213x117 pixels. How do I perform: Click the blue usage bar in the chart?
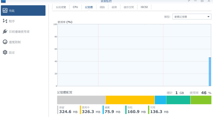coord(210,72)
